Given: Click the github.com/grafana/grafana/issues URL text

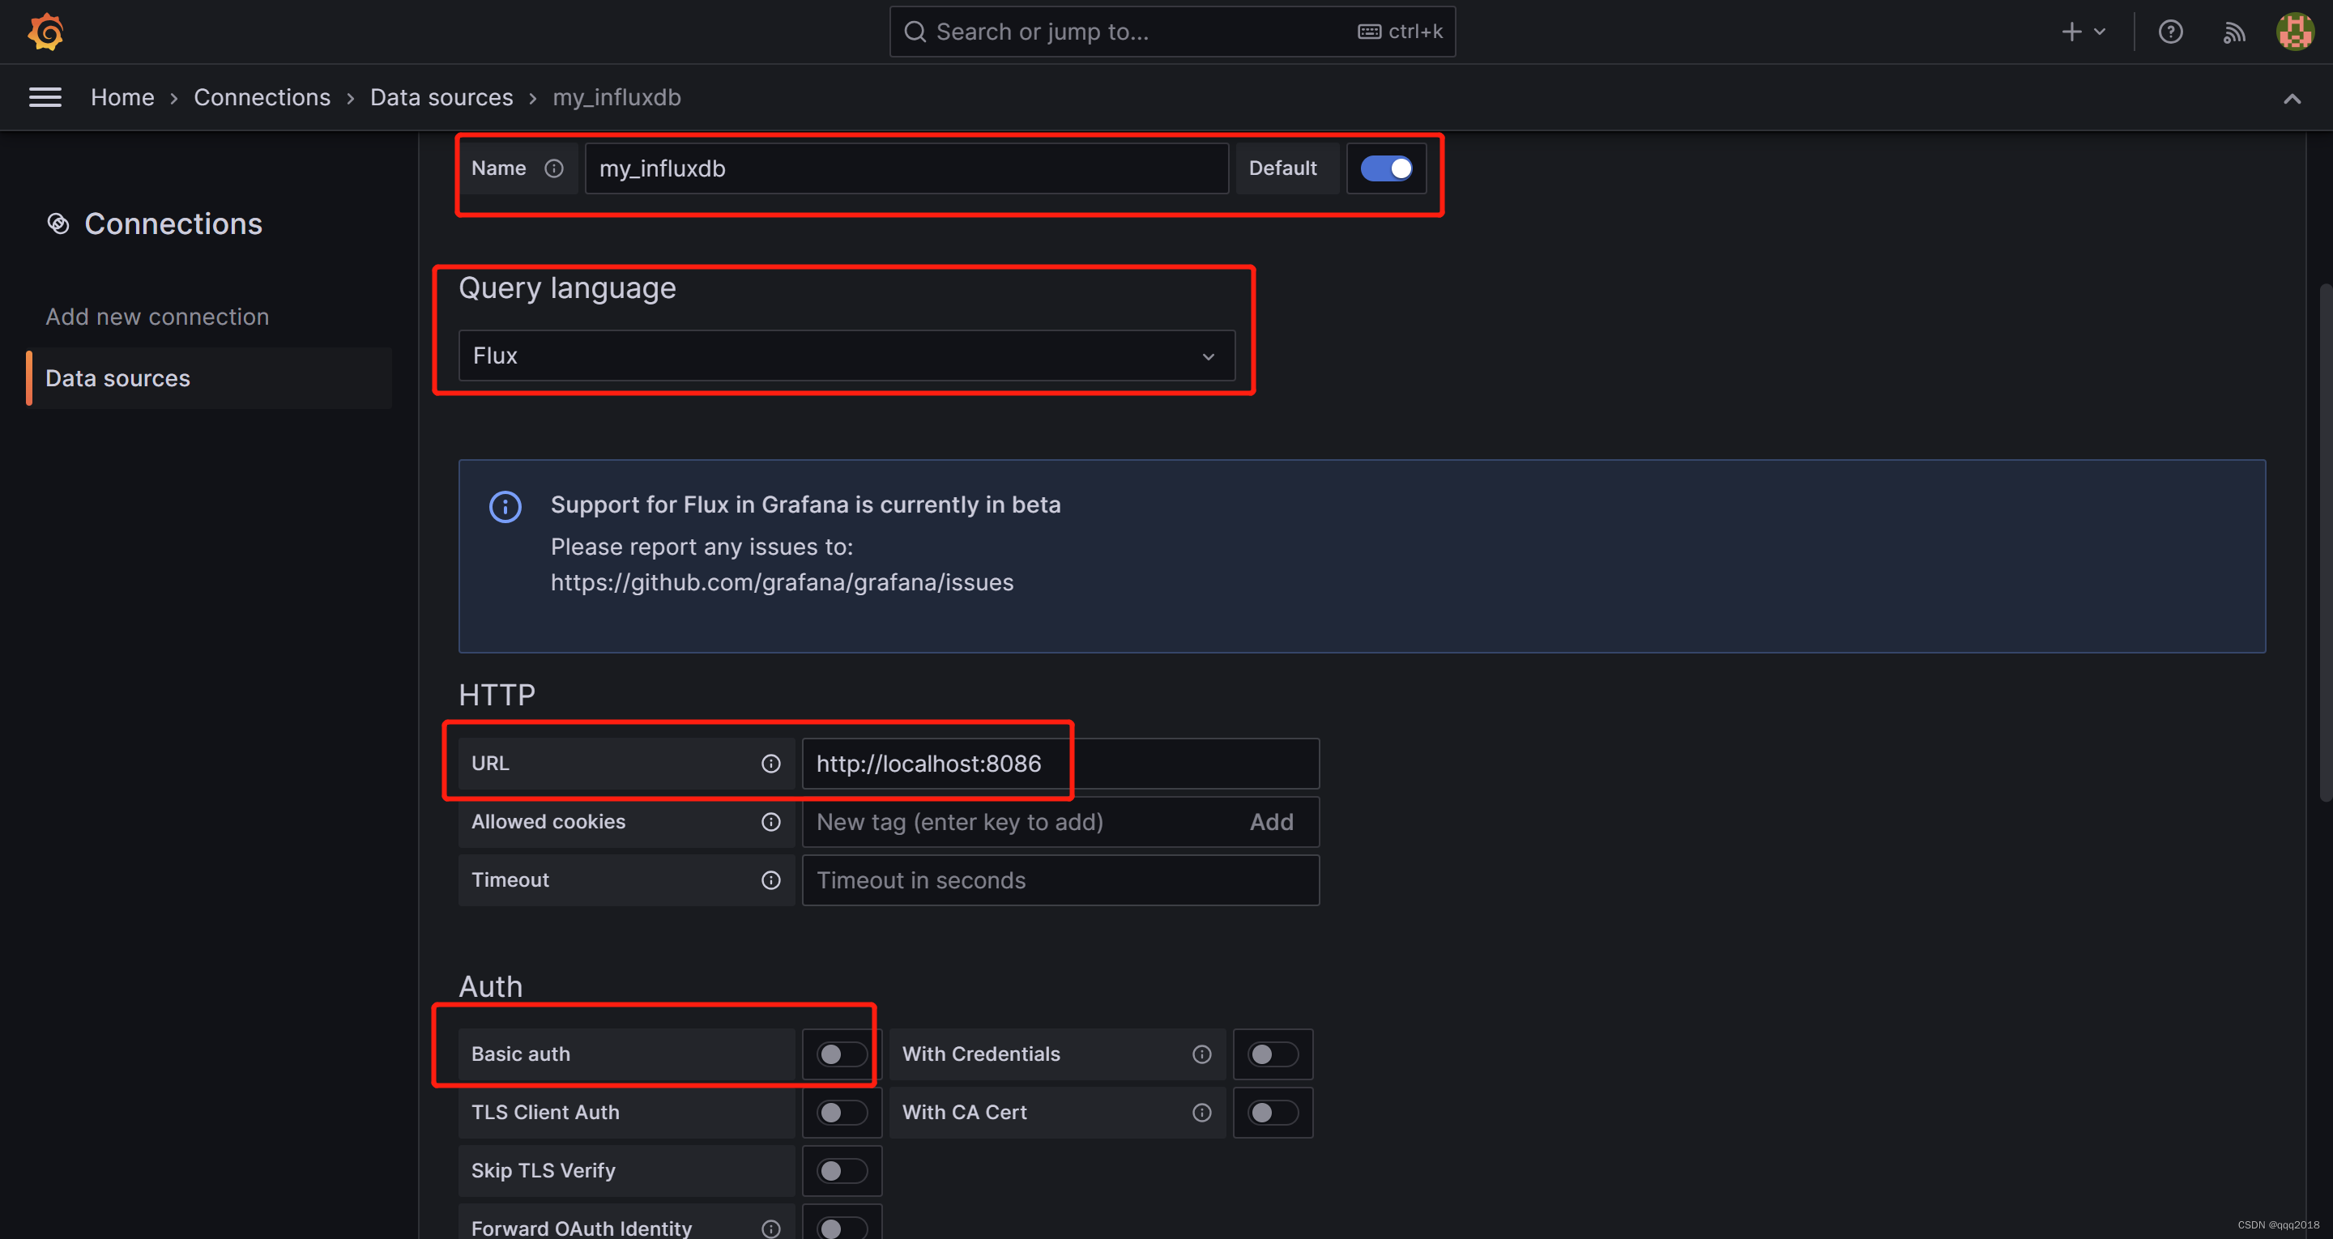Looking at the screenshot, I should coord(782,582).
